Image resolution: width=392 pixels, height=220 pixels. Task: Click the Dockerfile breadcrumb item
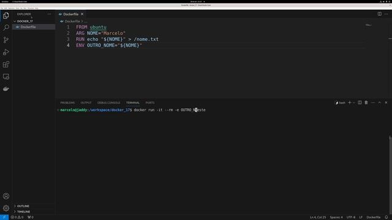tap(72, 21)
